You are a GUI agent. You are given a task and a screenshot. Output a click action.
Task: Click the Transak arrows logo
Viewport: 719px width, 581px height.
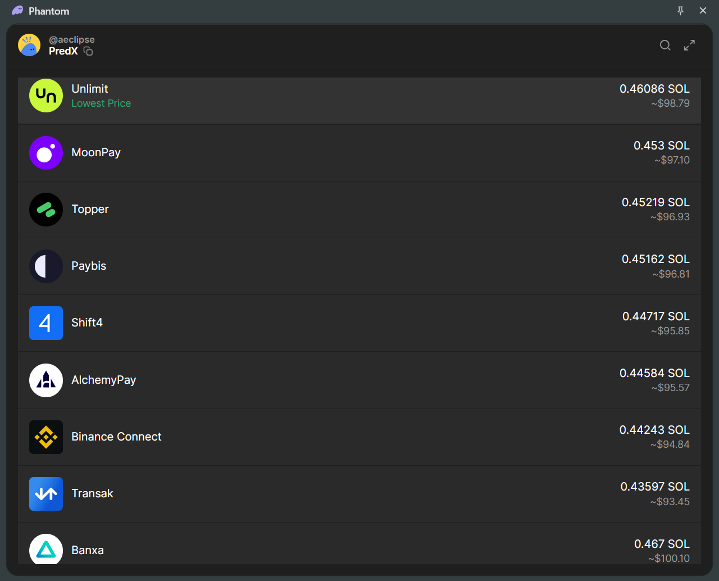pos(46,494)
